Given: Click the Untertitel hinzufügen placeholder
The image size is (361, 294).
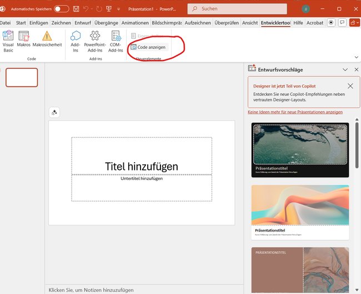Looking at the screenshot, I should [142, 188].
